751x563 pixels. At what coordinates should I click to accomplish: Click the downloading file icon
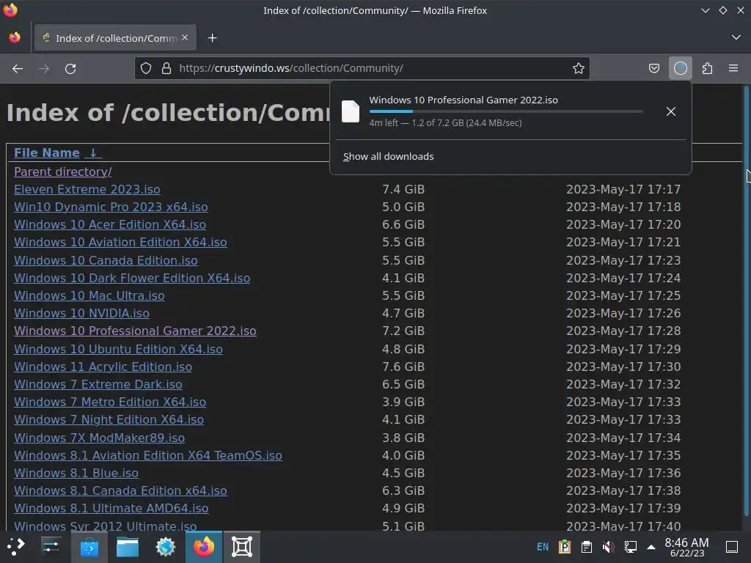point(350,111)
